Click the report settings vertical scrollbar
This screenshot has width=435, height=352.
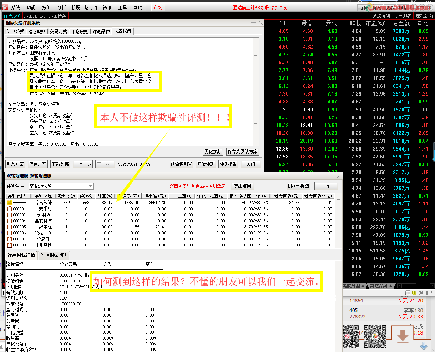pyautogui.click(x=255, y=89)
